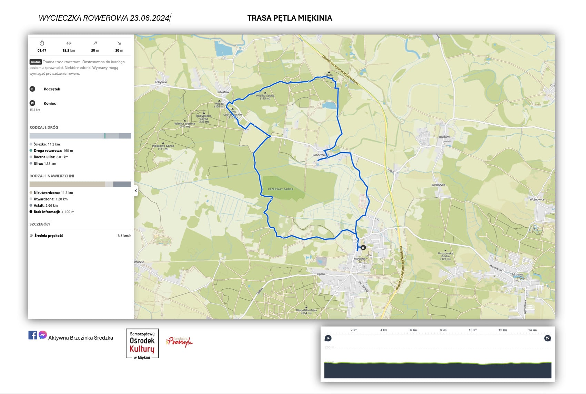Click the Koniec finish flag icon
Viewport: 586px width, 394px height.
[32, 103]
